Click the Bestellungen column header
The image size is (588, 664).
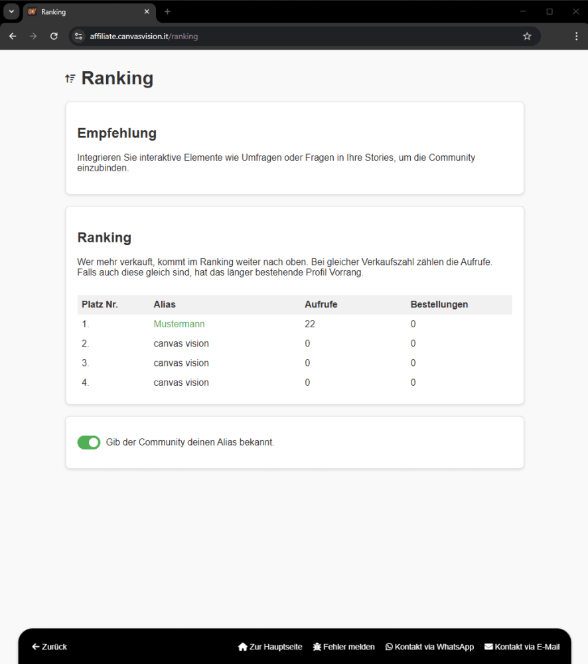(x=439, y=305)
